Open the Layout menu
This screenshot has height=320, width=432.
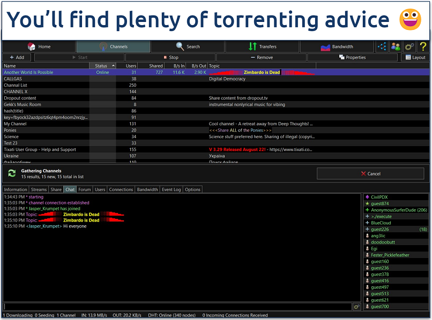point(415,57)
